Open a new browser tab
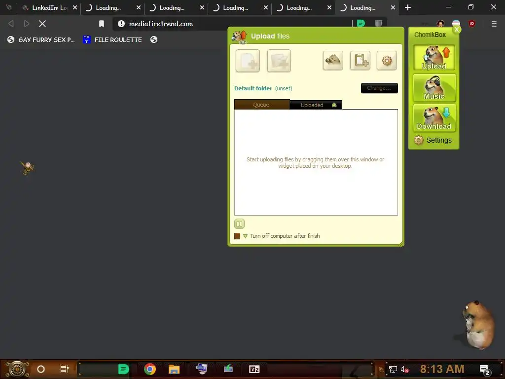Image resolution: width=505 pixels, height=379 pixels. pyautogui.click(x=408, y=7)
